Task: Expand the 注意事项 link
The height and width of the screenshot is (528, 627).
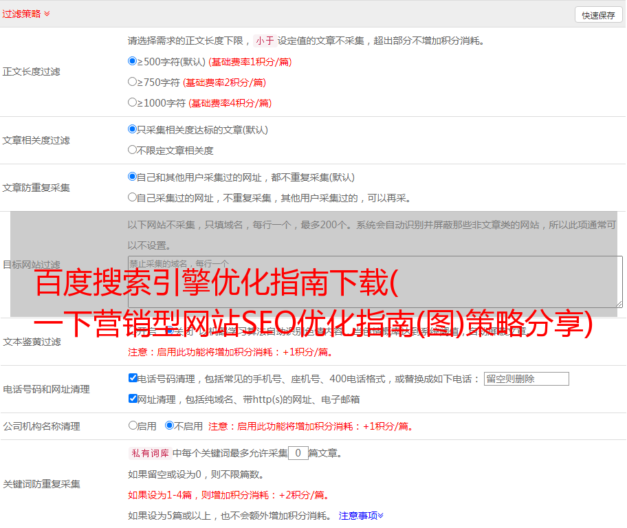Action: 361,515
